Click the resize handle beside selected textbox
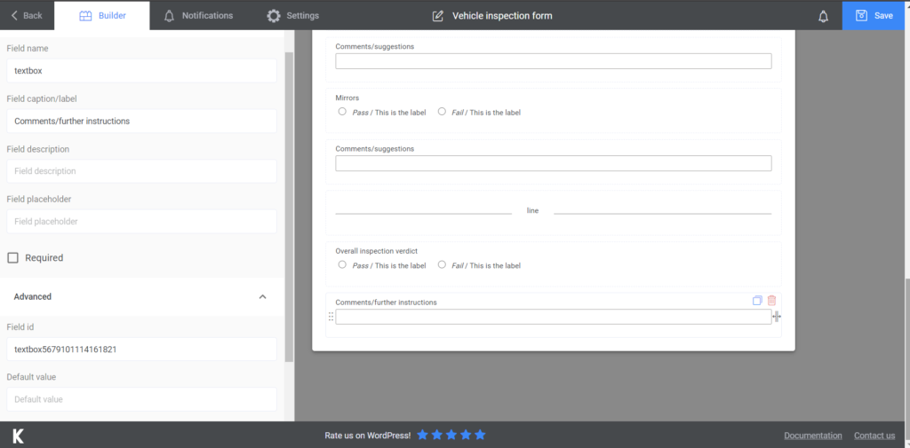Viewport: 910px width, 448px height. [x=777, y=317]
